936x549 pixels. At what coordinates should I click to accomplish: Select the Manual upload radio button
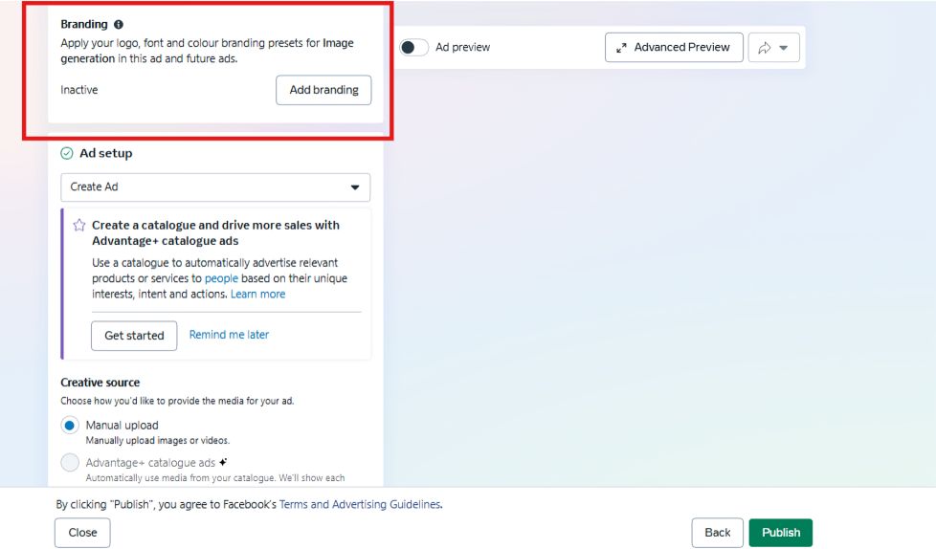coord(70,426)
